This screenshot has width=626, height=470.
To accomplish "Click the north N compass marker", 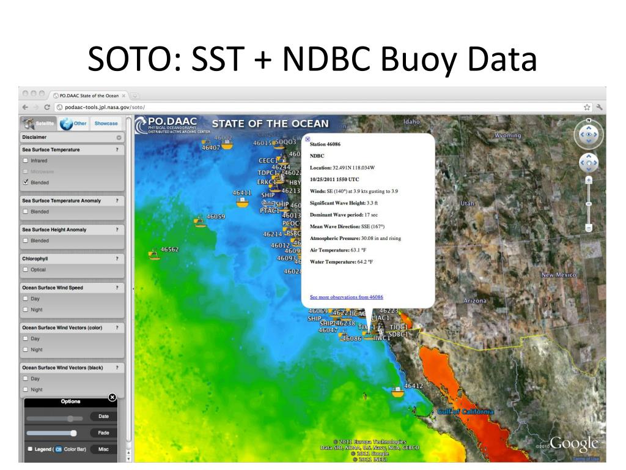I will (589, 121).
